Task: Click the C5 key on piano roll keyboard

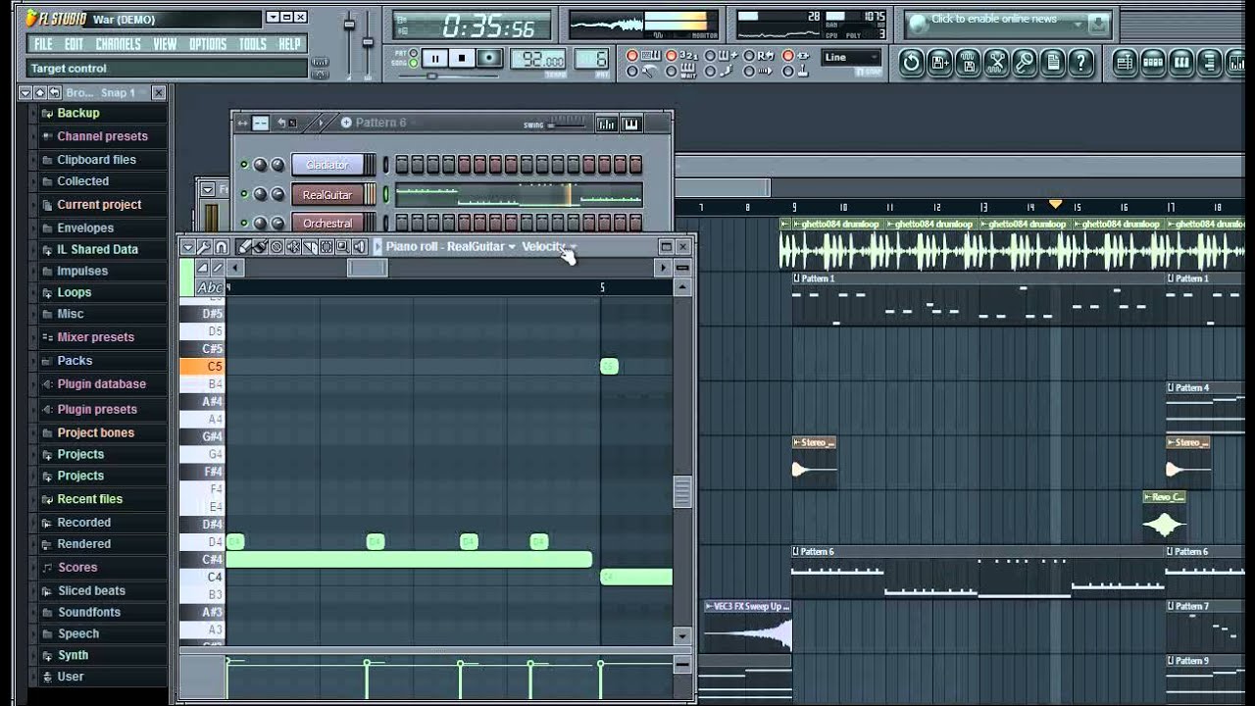Action: [x=203, y=366]
